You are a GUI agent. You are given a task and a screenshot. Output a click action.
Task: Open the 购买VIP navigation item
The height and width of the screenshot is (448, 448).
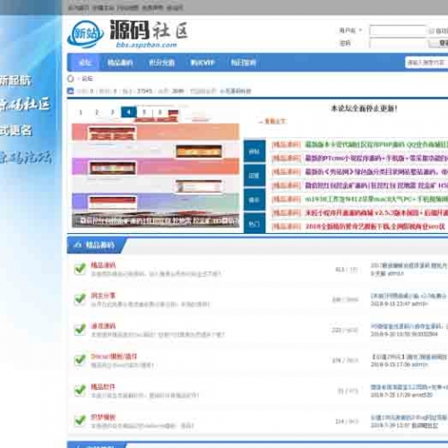(202, 63)
